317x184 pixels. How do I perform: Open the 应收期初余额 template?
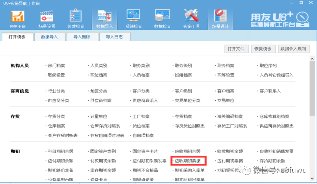point(188,152)
